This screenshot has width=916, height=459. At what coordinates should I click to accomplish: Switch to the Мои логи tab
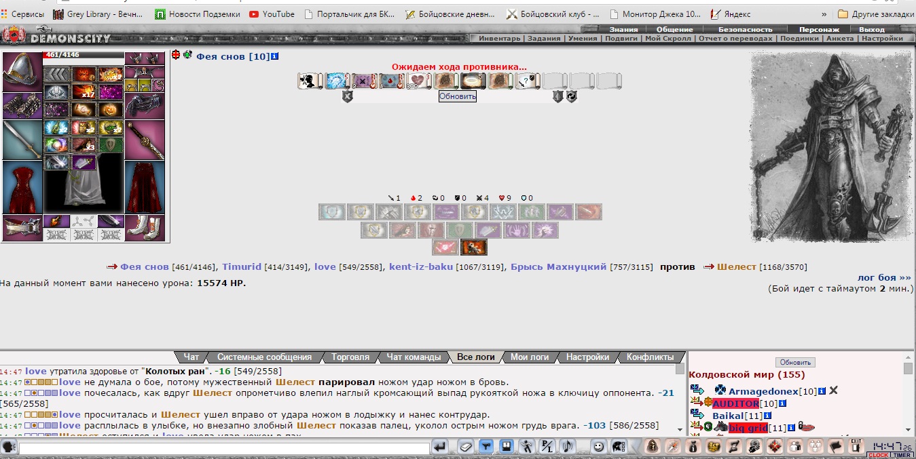point(529,357)
